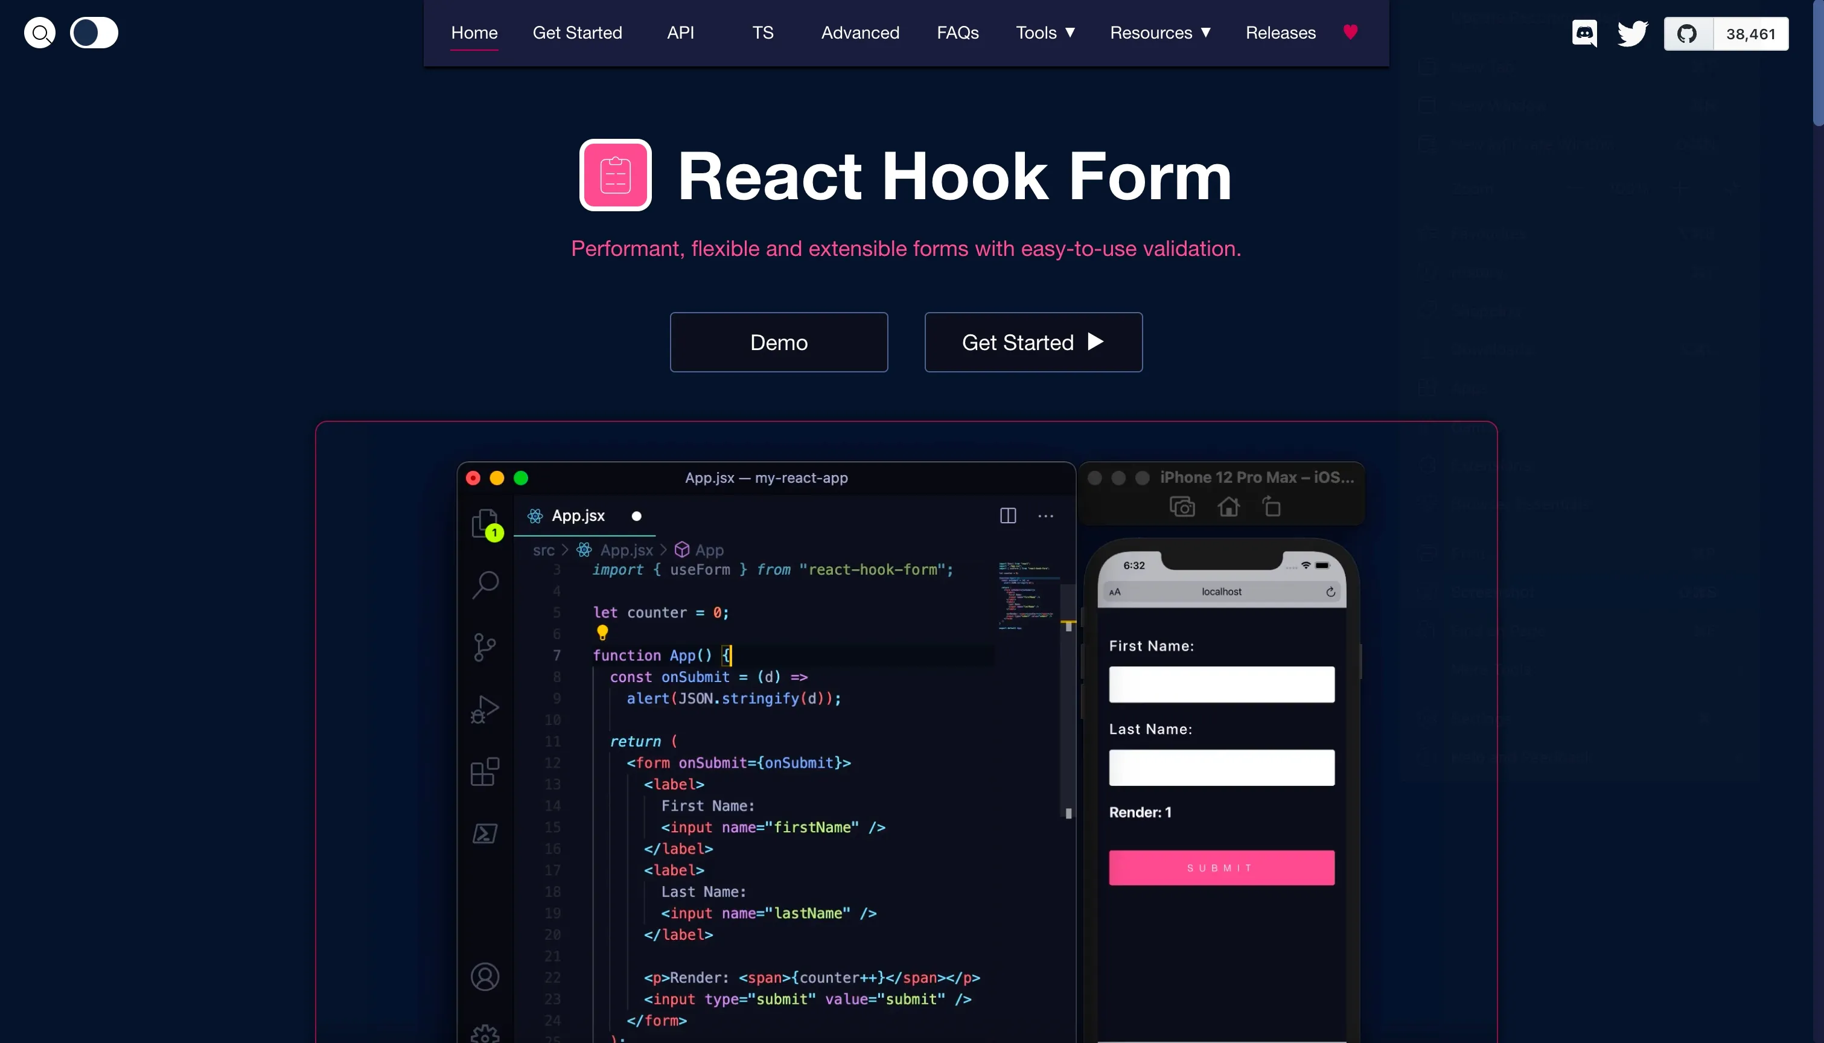Open the Run and Debug icon
Screen dimensions: 1824x1043
point(485,709)
